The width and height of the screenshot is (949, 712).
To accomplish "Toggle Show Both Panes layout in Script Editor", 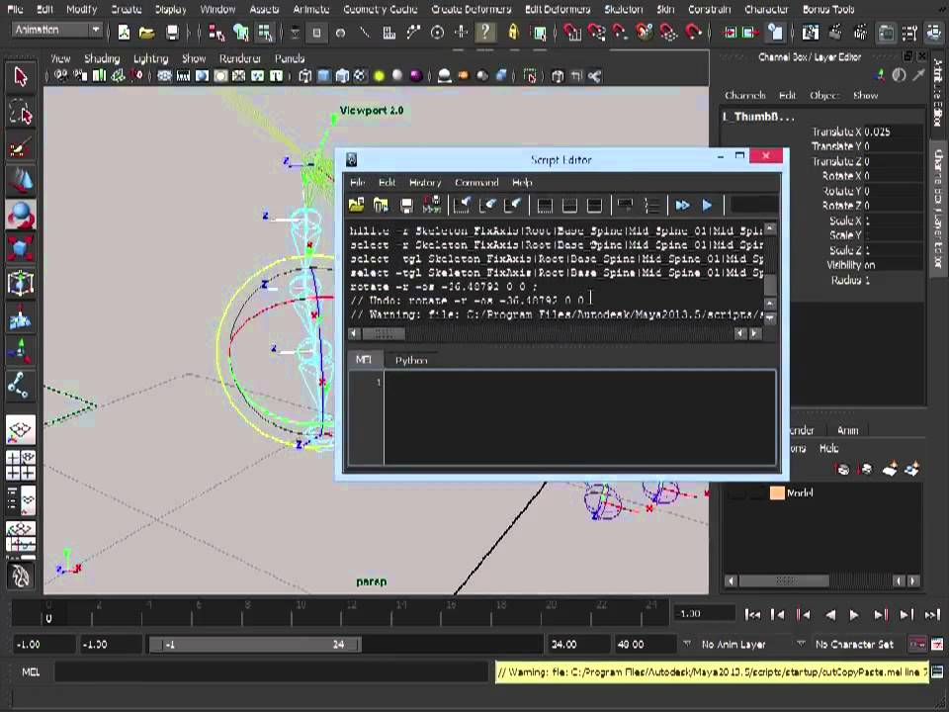I will [x=595, y=206].
